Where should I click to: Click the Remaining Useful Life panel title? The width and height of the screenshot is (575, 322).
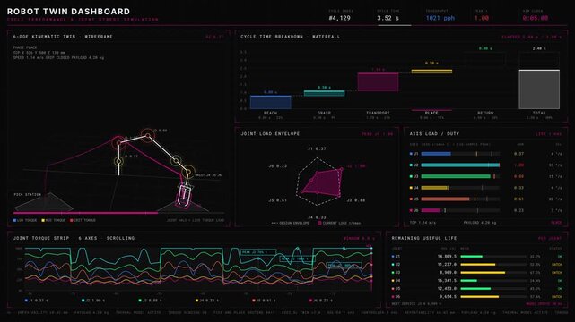[x=424, y=238]
